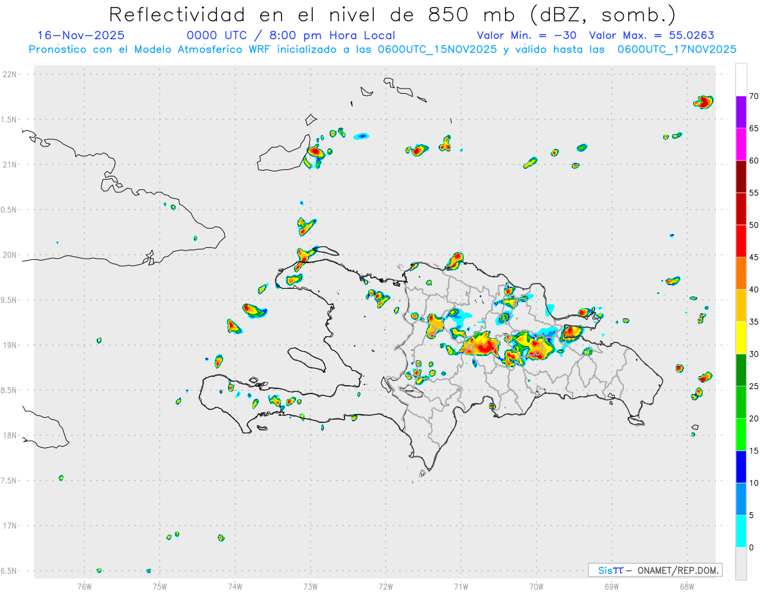
Task: Click the cyan 0–5 dBZ colorbar segment
Action: pyautogui.click(x=741, y=531)
